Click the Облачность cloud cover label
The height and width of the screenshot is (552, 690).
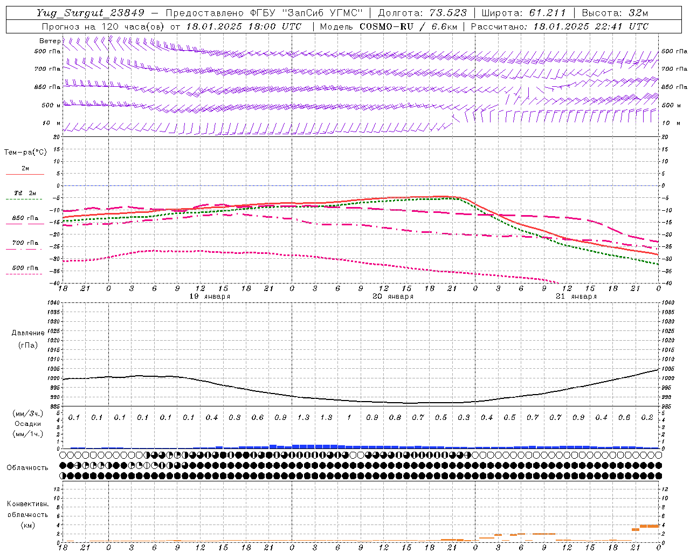click(27, 467)
